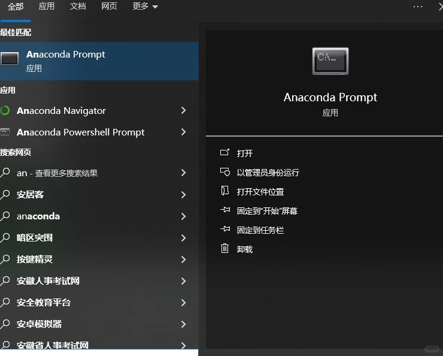Switch to the 应用 tab
Image resolution: width=443 pixels, height=356 pixels.
pyautogui.click(x=46, y=6)
